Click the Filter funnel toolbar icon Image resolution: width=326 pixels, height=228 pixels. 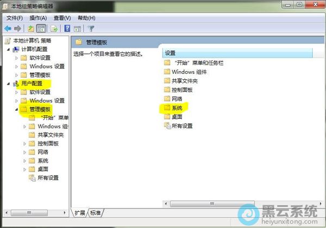pos(91,28)
